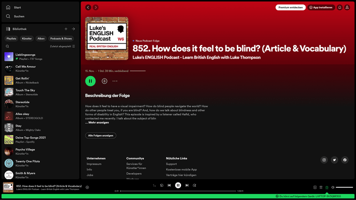Open Touch The Sky album

click(x=41, y=92)
